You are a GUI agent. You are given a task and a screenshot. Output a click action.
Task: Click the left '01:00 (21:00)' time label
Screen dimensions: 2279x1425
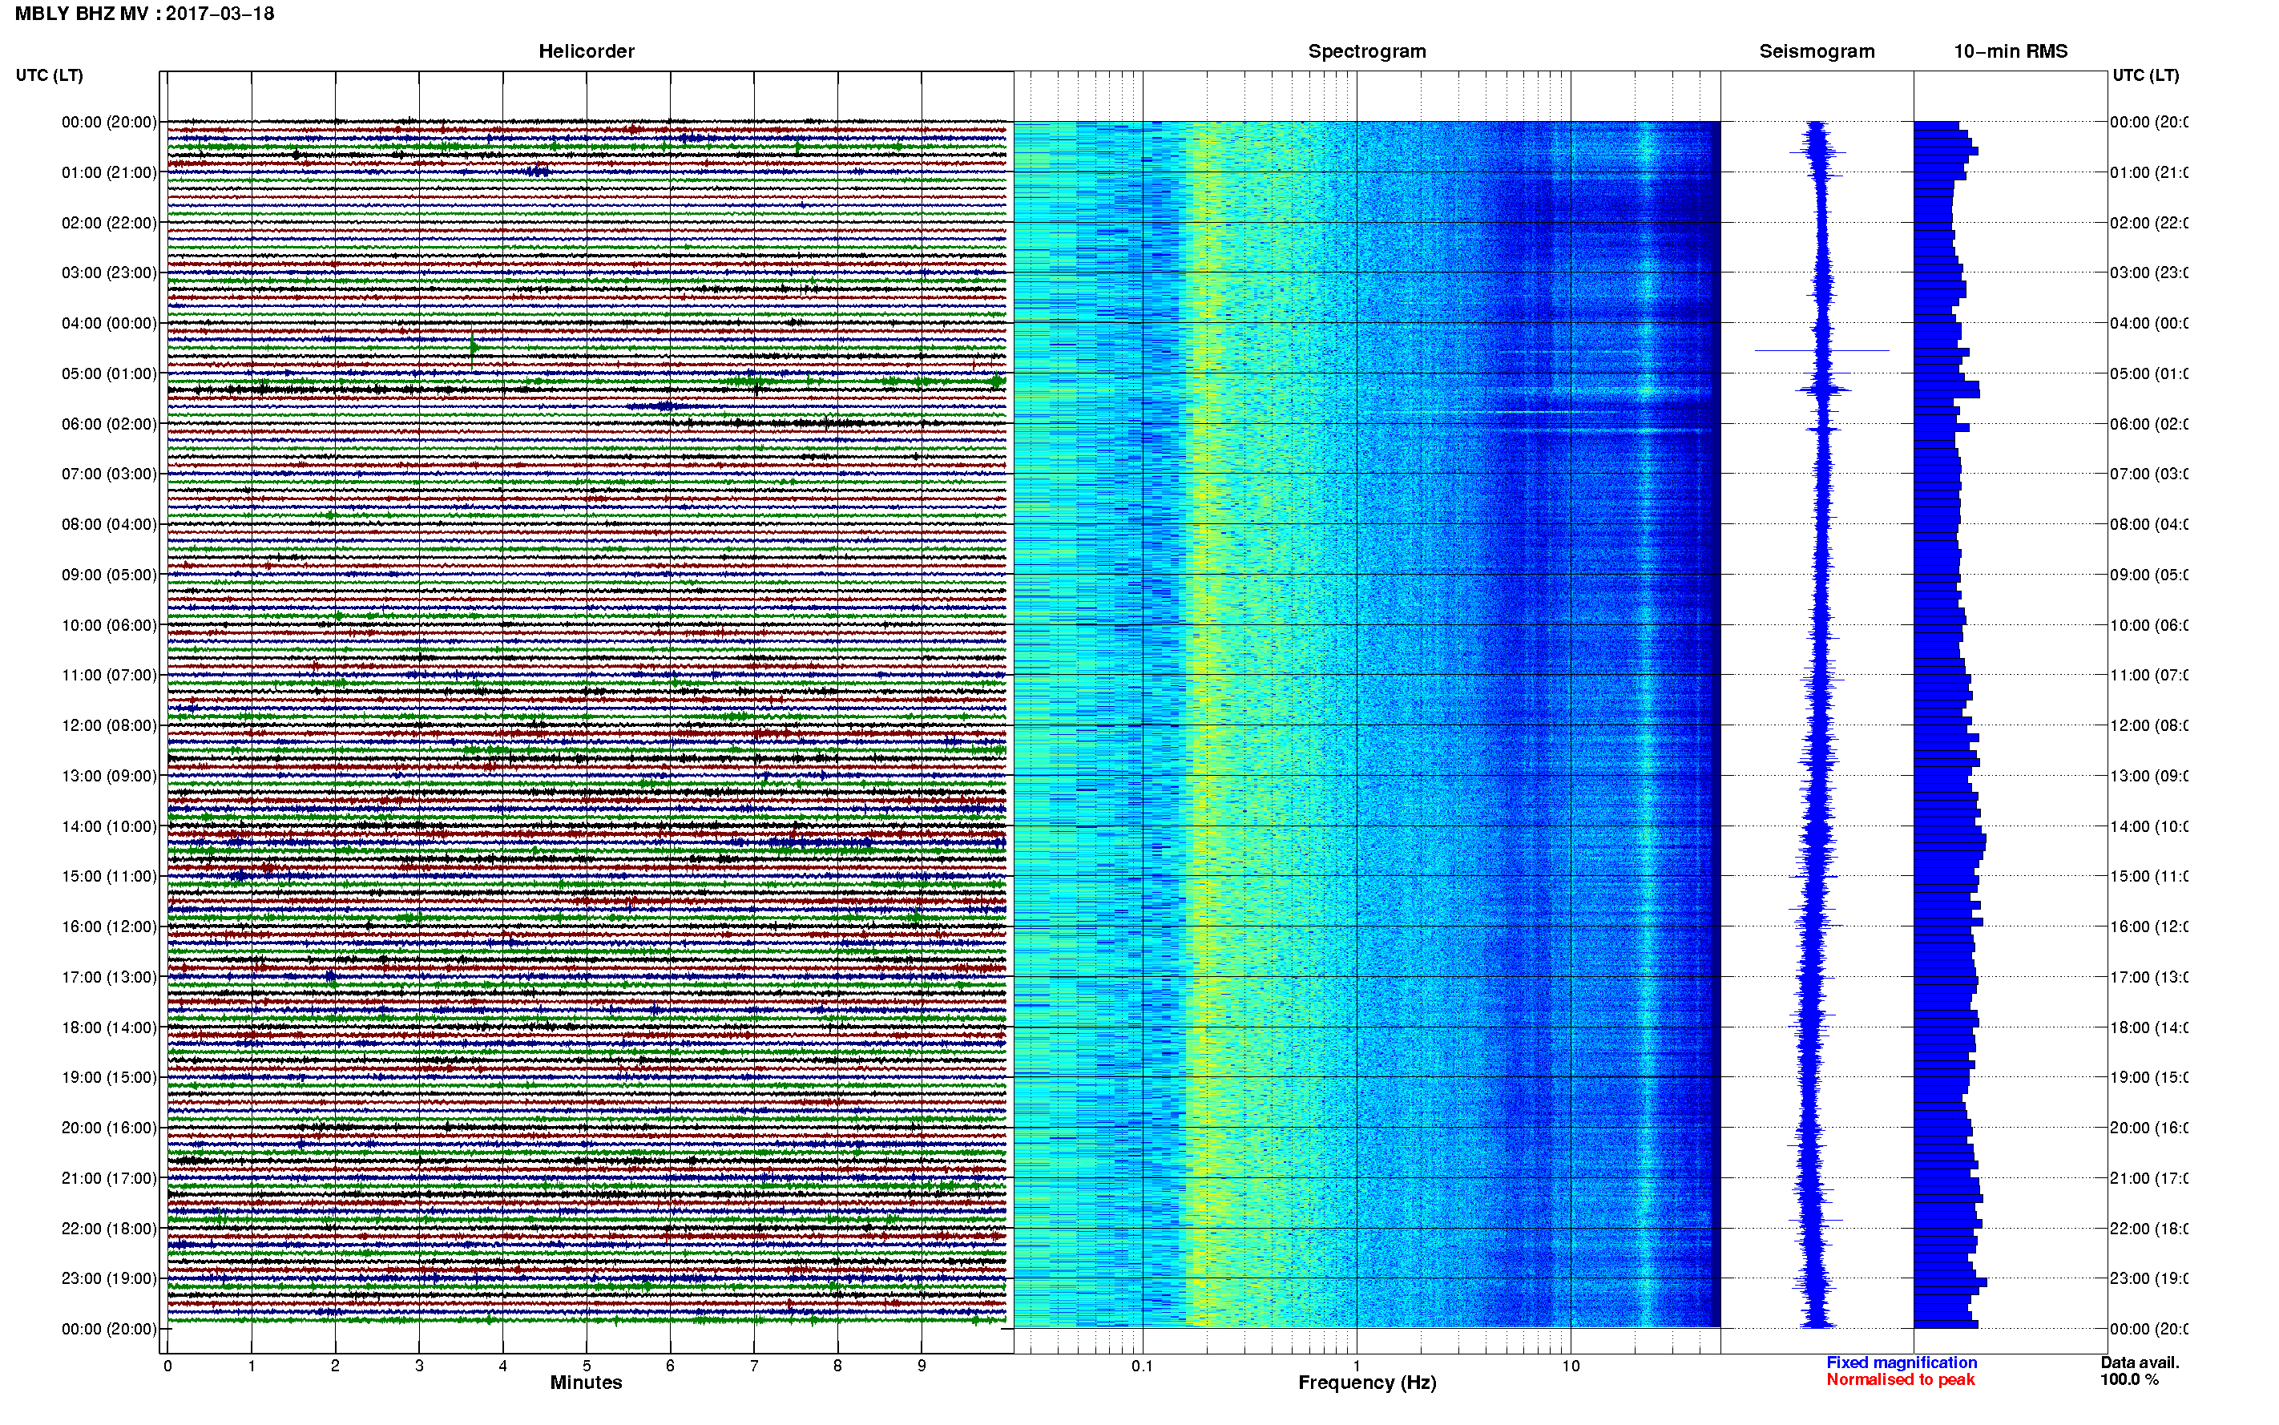click(x=109, y=172)
